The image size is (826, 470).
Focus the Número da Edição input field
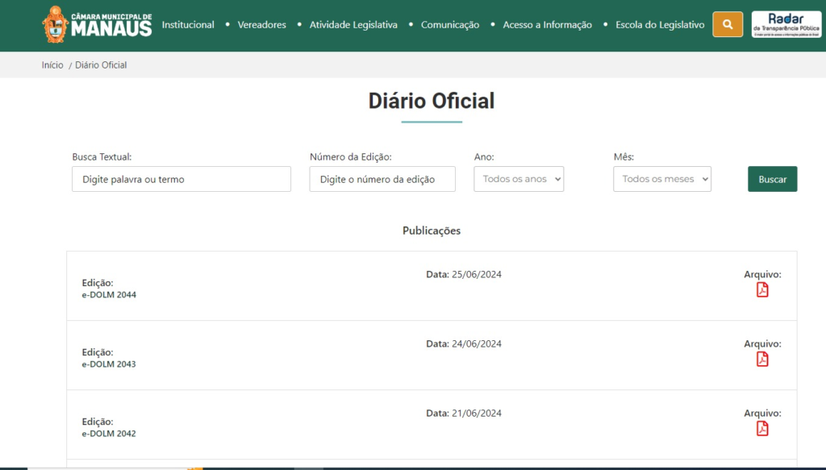[x=382, y=179]
